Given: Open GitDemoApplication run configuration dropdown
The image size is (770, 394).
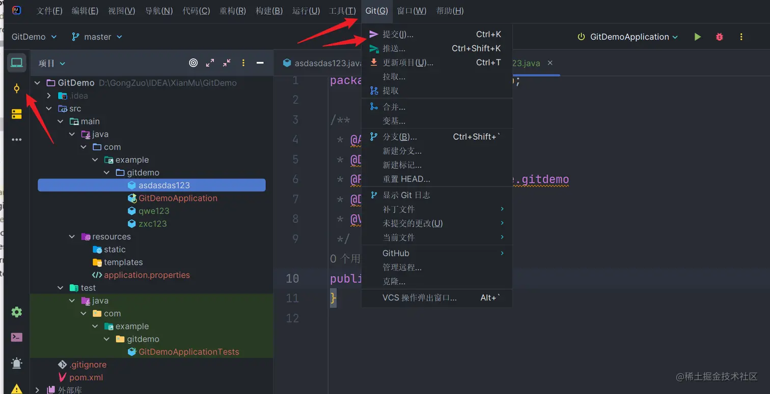Looking at the screenshot, I should [628, 37].
